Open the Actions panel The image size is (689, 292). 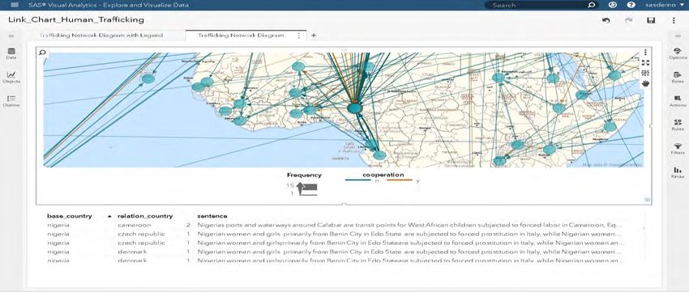click(x=677, y=101)
